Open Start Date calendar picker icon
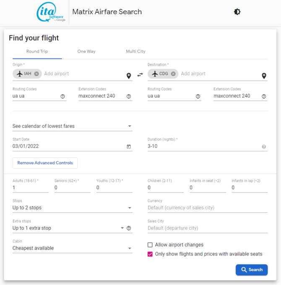 129,147
